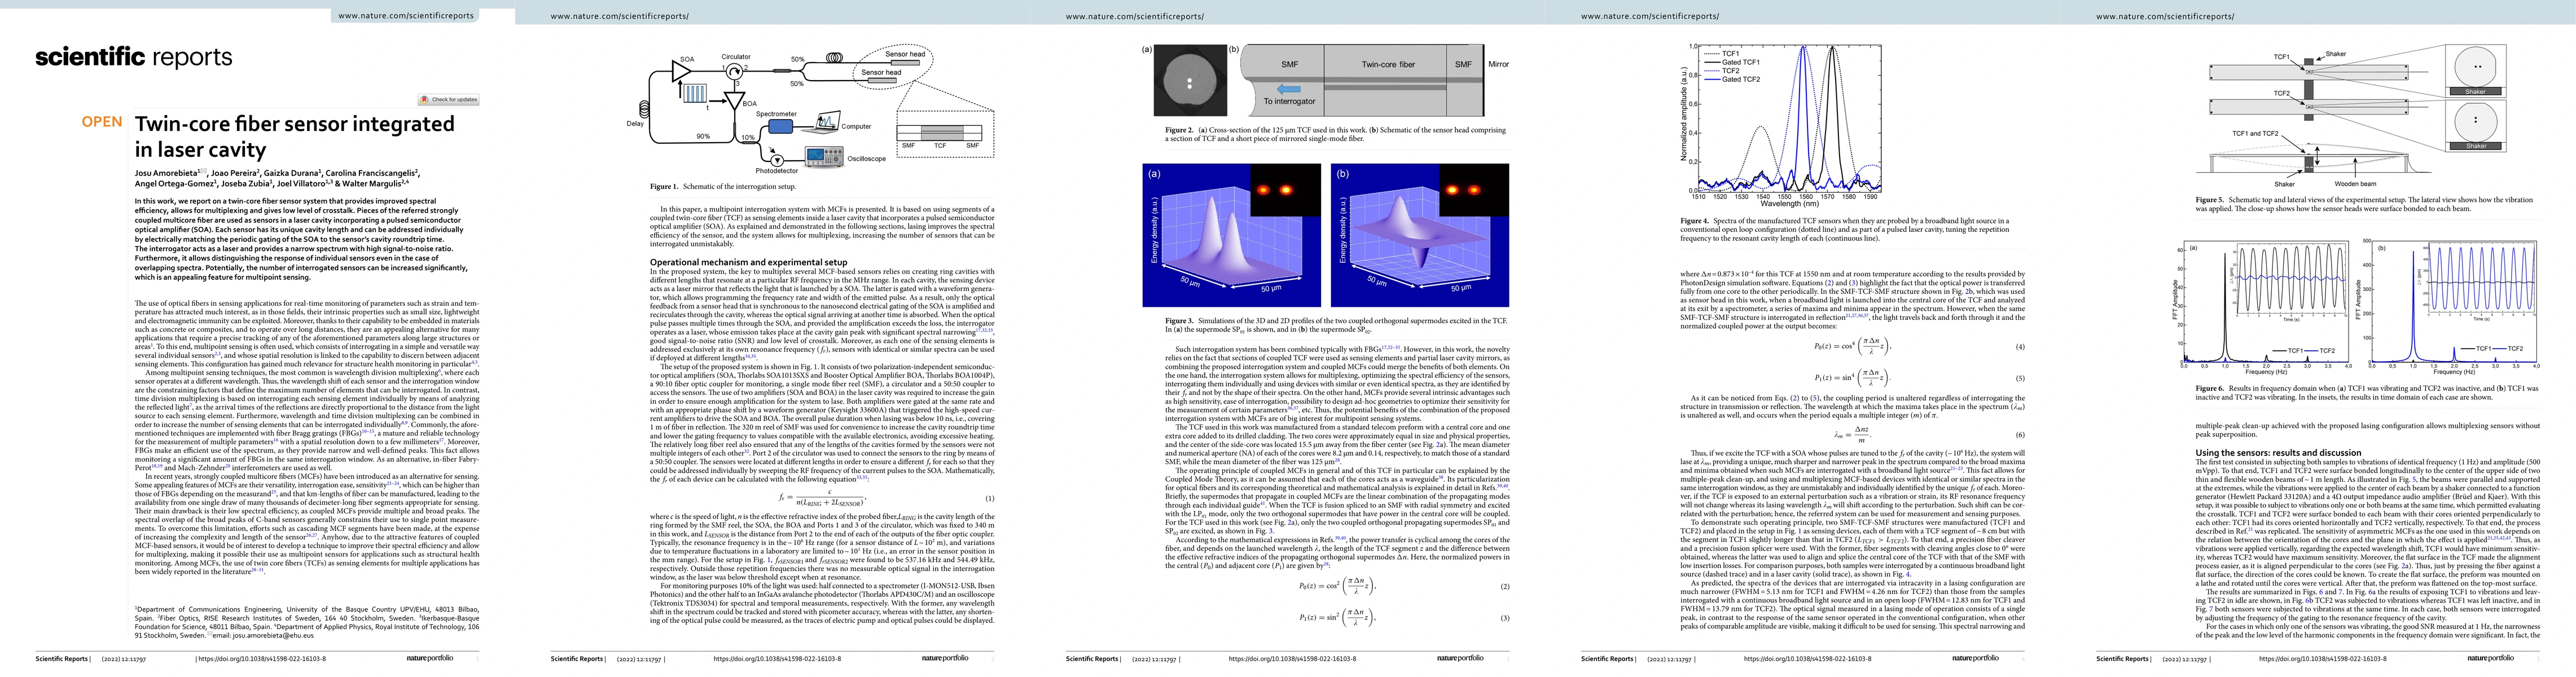Open the DOI link in the title page footer
2576x677 pixels.
(261, 659)
